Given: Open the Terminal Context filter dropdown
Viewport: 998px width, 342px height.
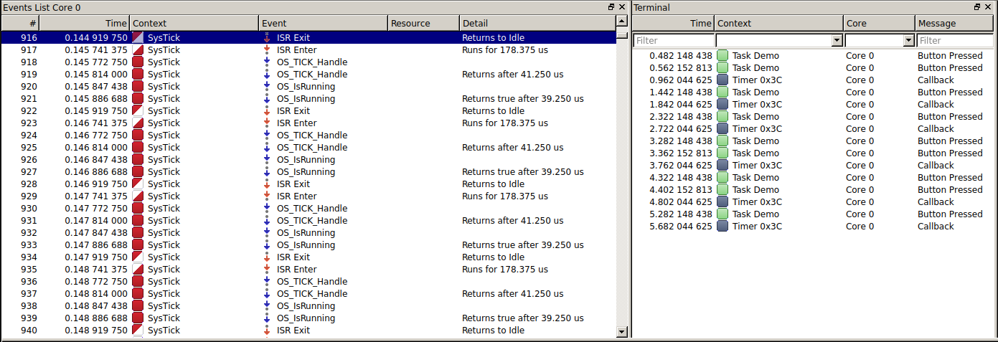Looking at the screenshot, I should click(837, 41).
